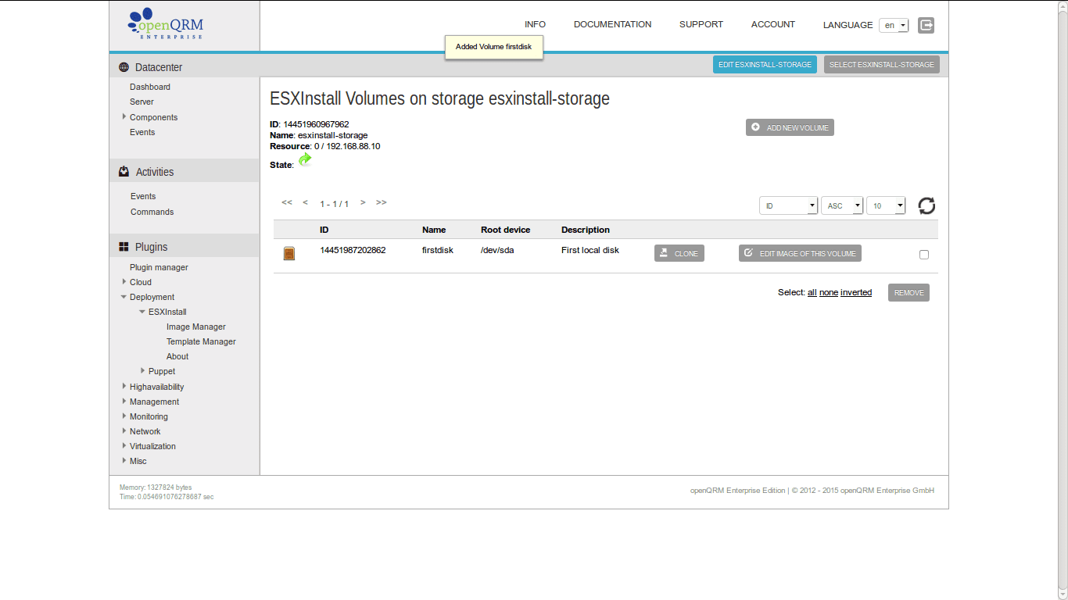
Task: Expand the Highavailability node
Action: pyautogui.click(x=124, y=387)
